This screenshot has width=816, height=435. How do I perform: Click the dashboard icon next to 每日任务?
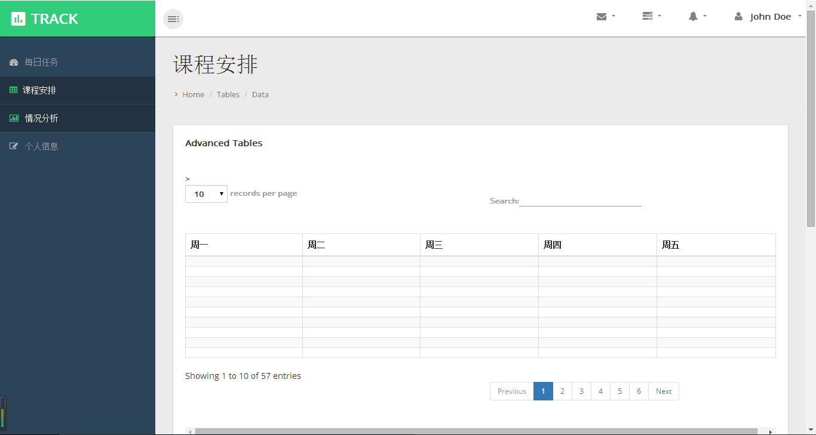point(14,62)
